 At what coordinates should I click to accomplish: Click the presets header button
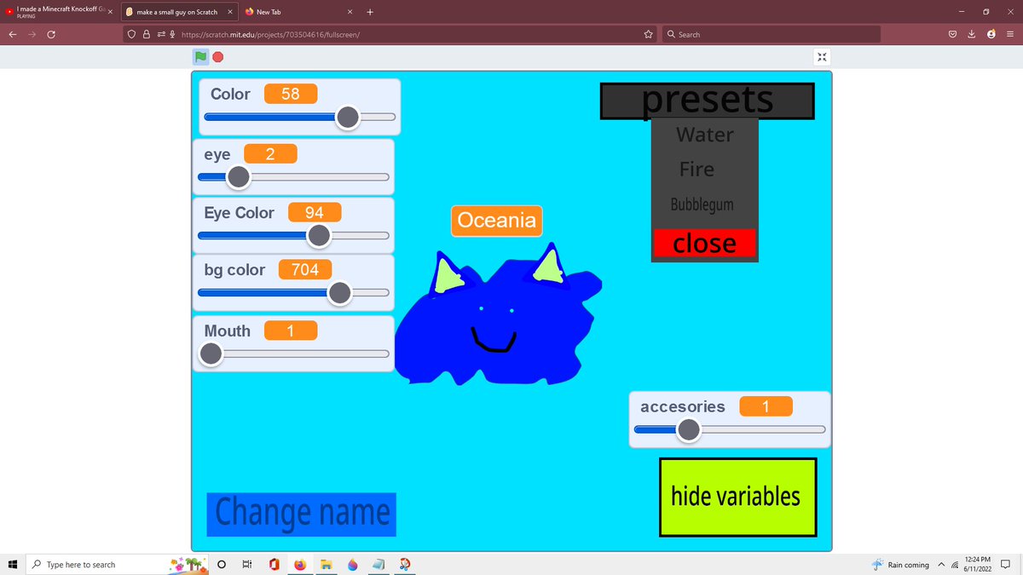[x=708, y=101]
